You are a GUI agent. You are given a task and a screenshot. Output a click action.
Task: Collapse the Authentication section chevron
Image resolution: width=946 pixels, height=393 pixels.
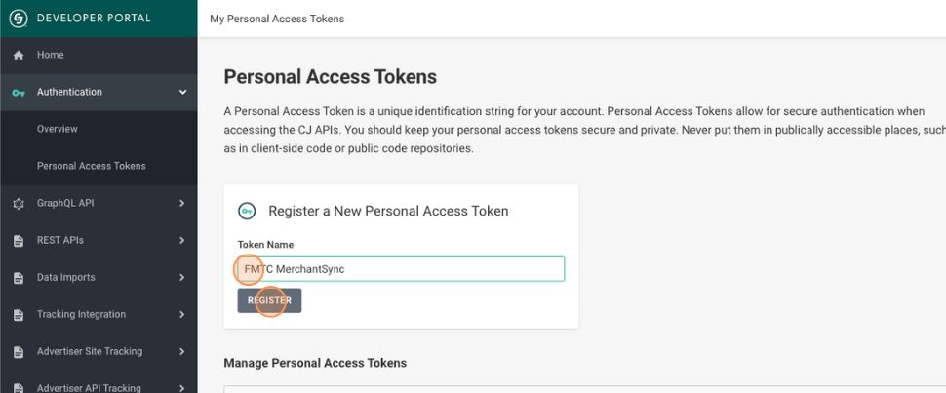coord(182,93)
